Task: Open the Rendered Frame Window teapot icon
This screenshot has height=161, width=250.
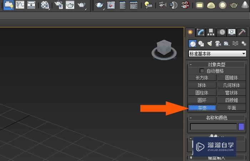Action: pos(70,5)
